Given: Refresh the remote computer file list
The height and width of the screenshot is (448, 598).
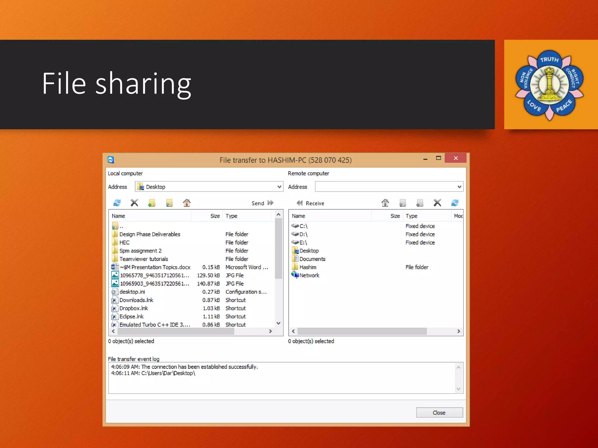Looking at the screenshot, I should pos(455,203).
